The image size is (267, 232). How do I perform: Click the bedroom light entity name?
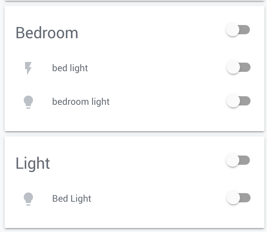coord(81,101)
